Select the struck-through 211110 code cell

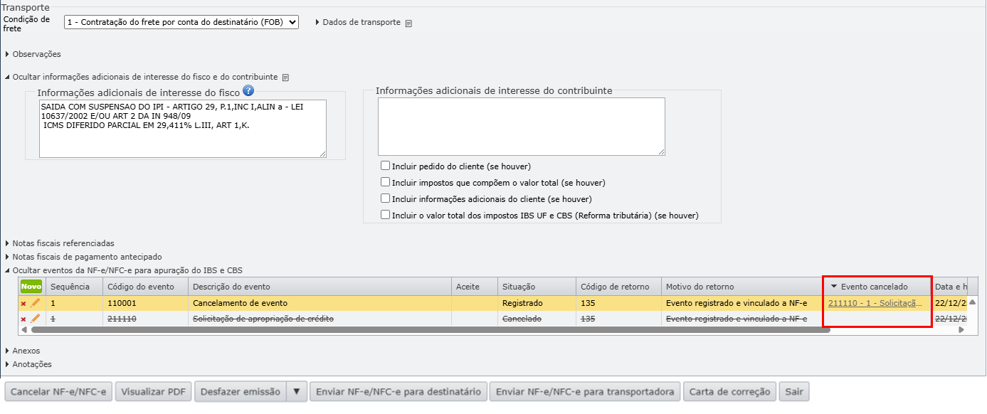click(145, 319)
